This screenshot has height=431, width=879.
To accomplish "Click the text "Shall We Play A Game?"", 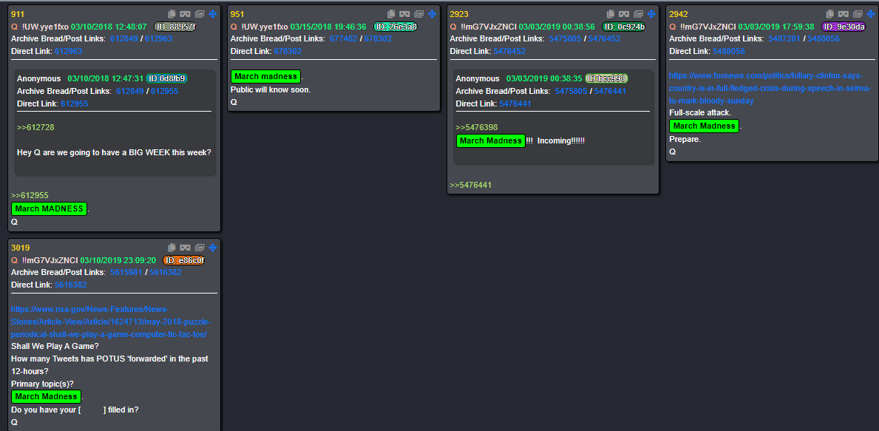I will click(x=53, y=347).
